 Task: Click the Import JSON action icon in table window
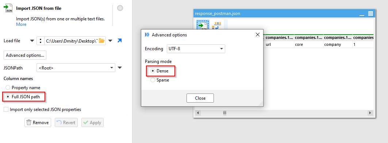point(203,25)
